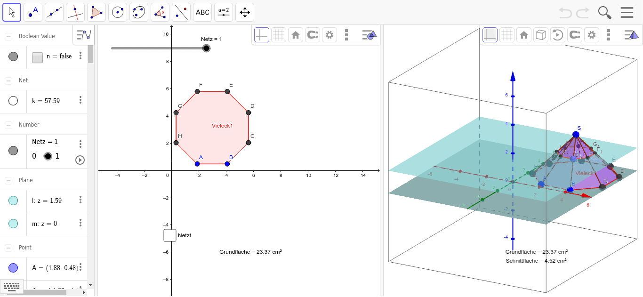Toggle visibility circle of slider Netz

(13, 151)
